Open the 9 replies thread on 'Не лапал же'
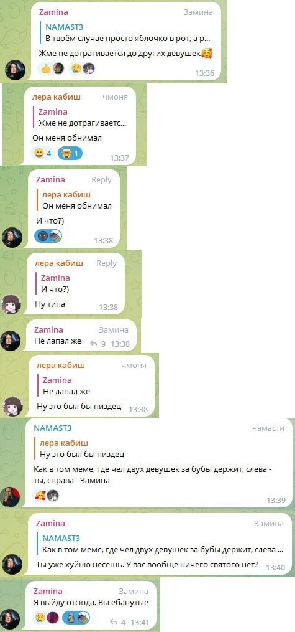 tap(98, 344)
